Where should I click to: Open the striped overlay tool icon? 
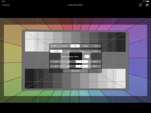coord(141,5)
